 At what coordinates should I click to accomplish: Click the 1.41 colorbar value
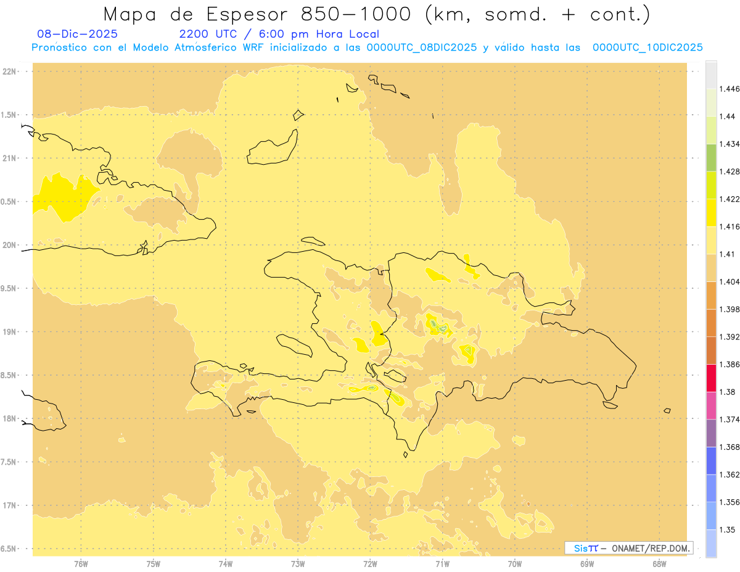pyautogui.click(x=727, y=254)
